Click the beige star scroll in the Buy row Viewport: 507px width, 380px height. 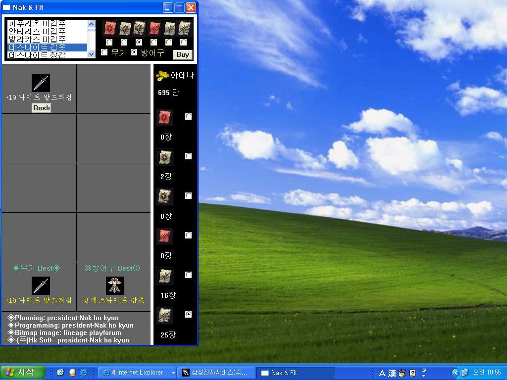(124, 28)
